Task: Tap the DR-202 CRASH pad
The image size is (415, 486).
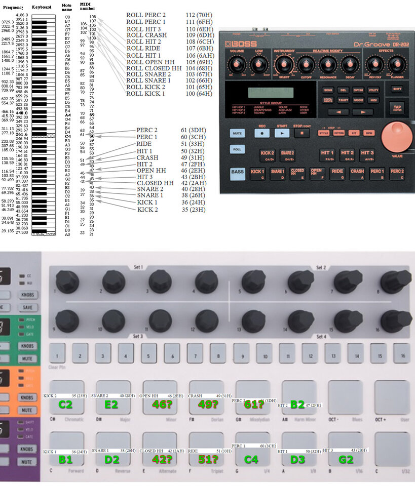Action: (x=357, y=174)
